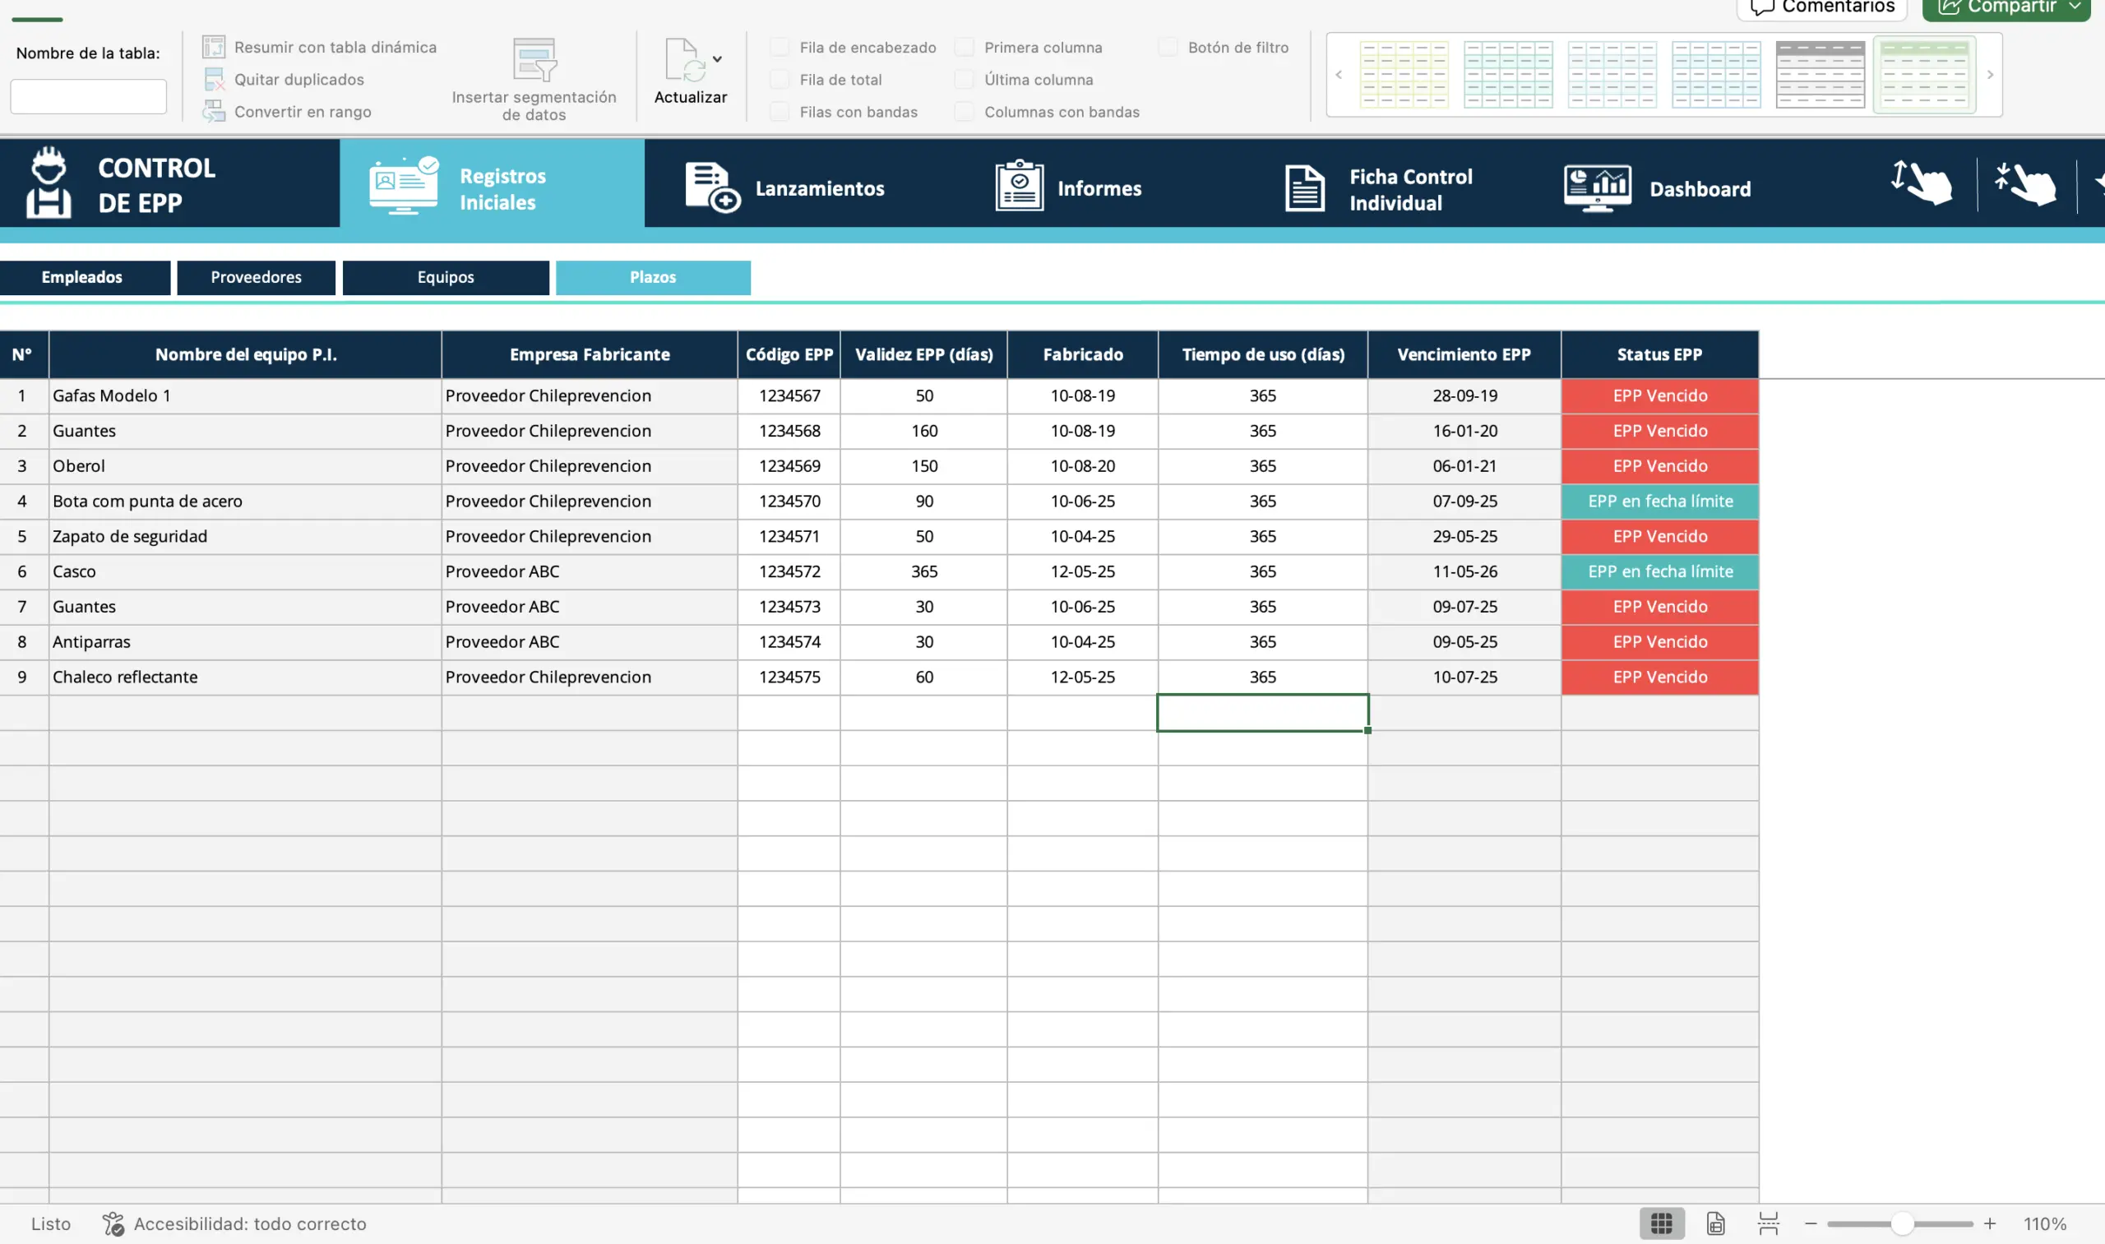Open the Informes clipboard icon
The image size is (2105, 1244).
point(1019,186)
